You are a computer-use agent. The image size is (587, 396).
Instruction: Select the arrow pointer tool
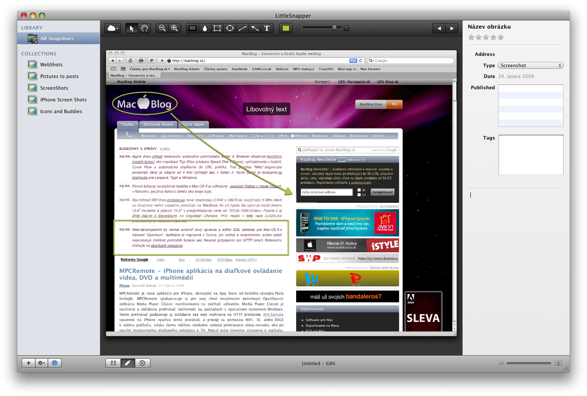pos(131,28)
